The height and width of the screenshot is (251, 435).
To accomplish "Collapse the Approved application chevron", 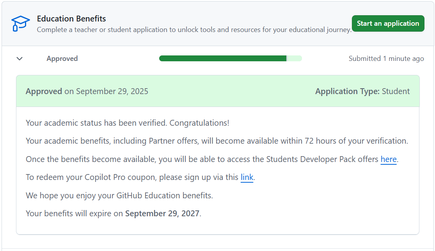I will click(20, 59).
